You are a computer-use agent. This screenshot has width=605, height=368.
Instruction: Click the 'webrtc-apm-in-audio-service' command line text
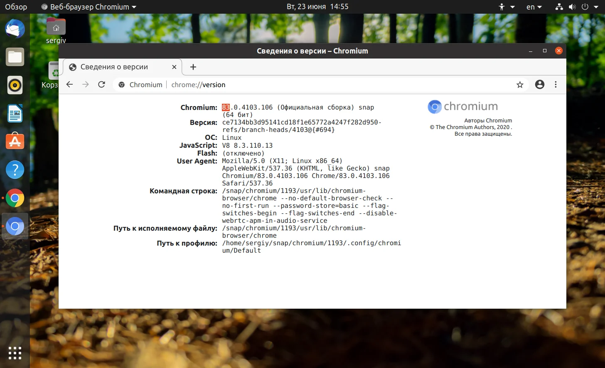point(275,221)
